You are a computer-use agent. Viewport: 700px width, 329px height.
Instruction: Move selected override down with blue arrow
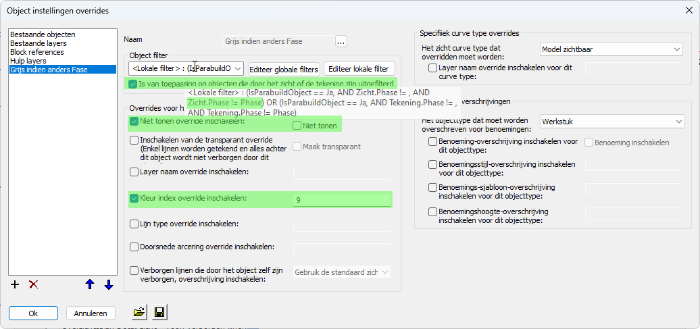(x=108, y=284)
